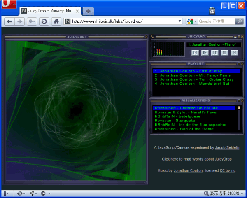Image resolution: width=247 pixels, height=198 pixels.
Task: Close the JuicyAmp window
Action: point(242,37)
